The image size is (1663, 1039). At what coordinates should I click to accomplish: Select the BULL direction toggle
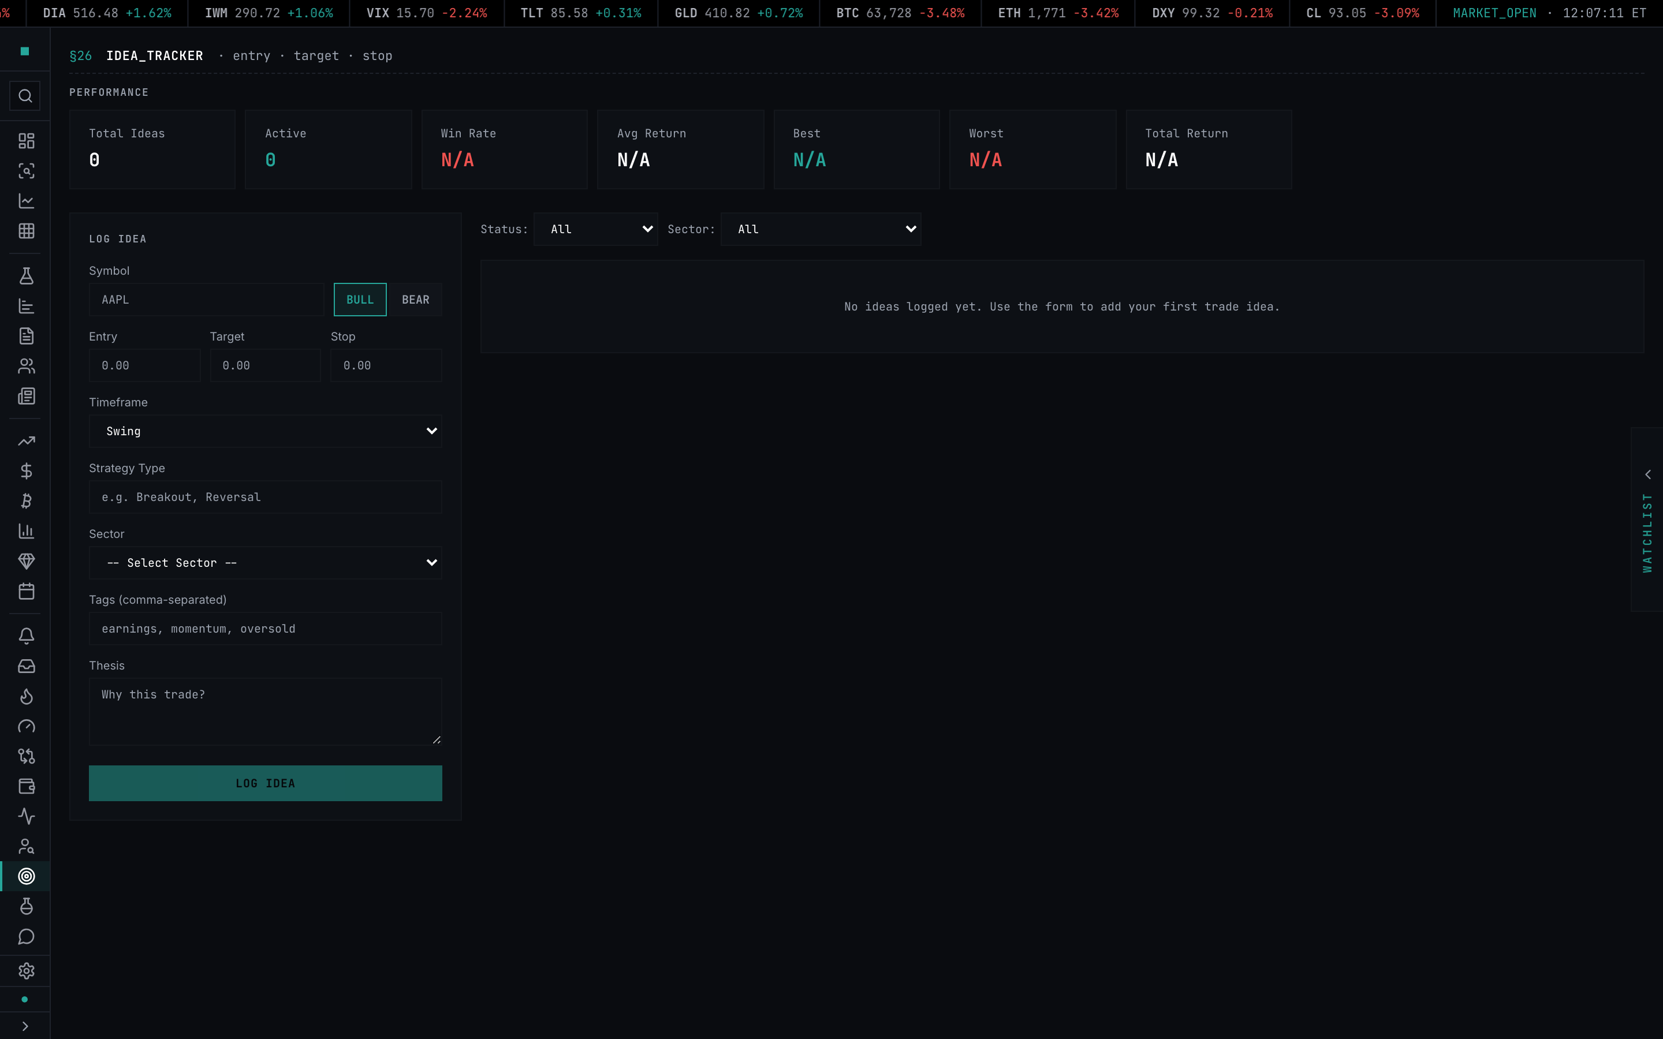pos(360,300)
